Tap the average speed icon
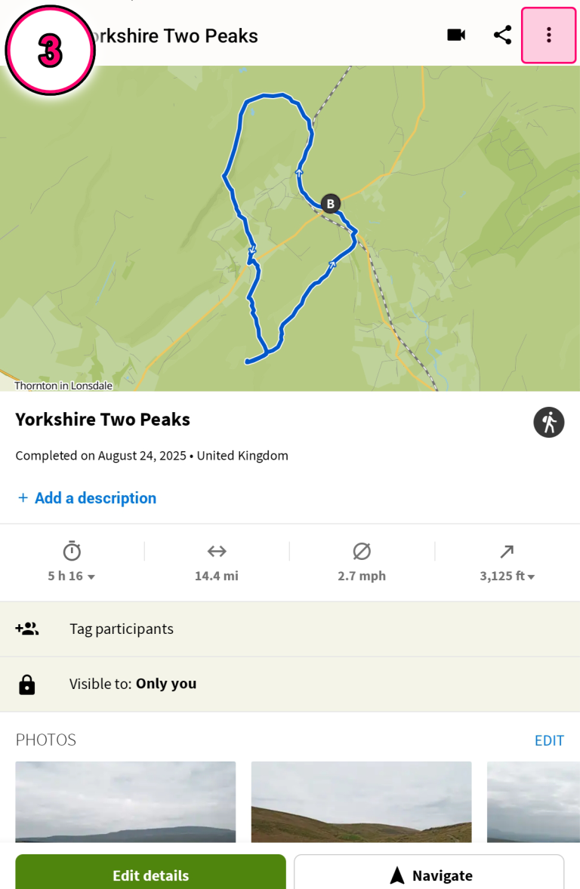Image resolution: width=580 pixels, height=889 pixels. 362,552
